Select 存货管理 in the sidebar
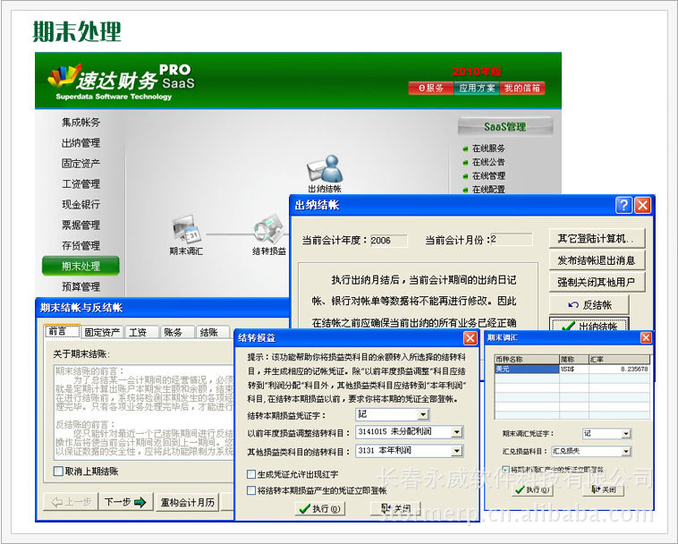Viewport: 678px width, 544px height. (81, 246)
